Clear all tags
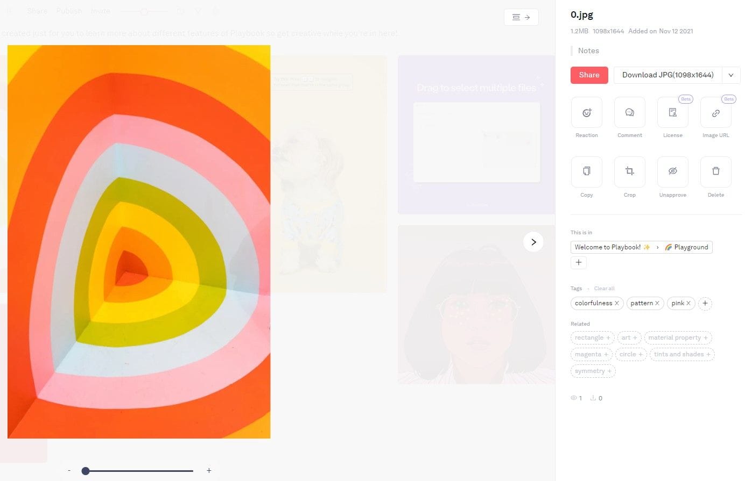The image size is (745, 481). [x=604, y=288]
